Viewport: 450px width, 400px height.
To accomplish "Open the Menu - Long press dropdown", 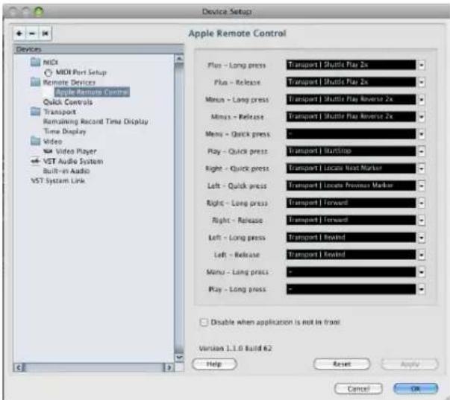I will [x=421, y=272].
